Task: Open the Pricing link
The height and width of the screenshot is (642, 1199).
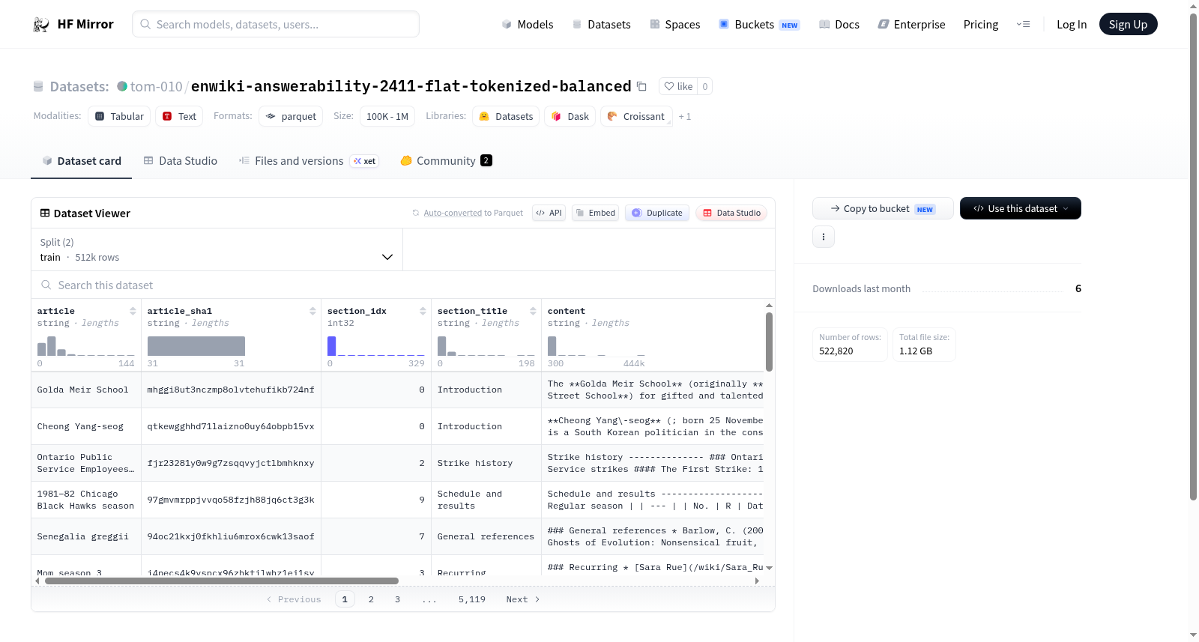Action: point(981,25)
